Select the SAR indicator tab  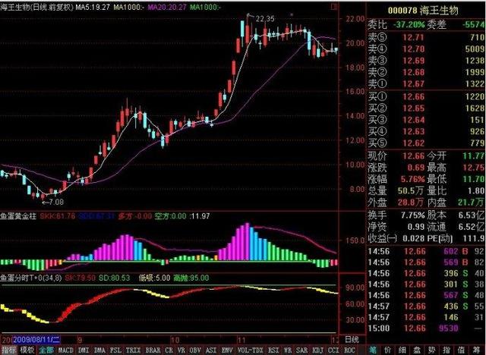point(301,350)
